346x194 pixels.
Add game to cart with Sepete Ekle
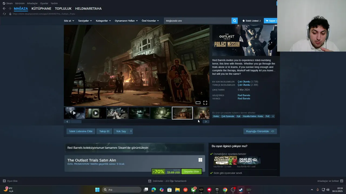tap(192, 172)
